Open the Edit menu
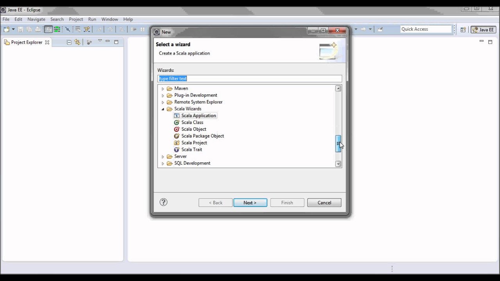500x281 pixels. 18,19
